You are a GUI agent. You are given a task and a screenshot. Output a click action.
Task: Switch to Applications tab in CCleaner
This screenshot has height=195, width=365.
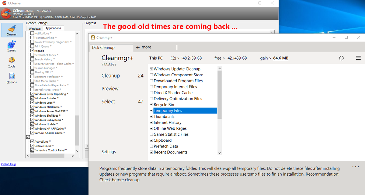click(53, 28)
